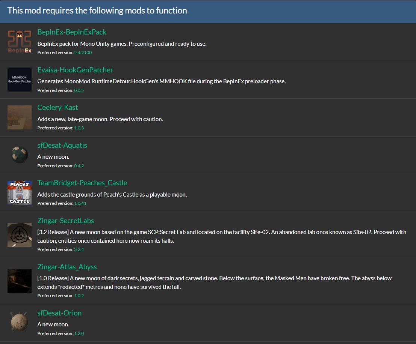Click the Peach's Castle mod icon
This screenshot has height=344, width=416.
click(x=20, y=193)
